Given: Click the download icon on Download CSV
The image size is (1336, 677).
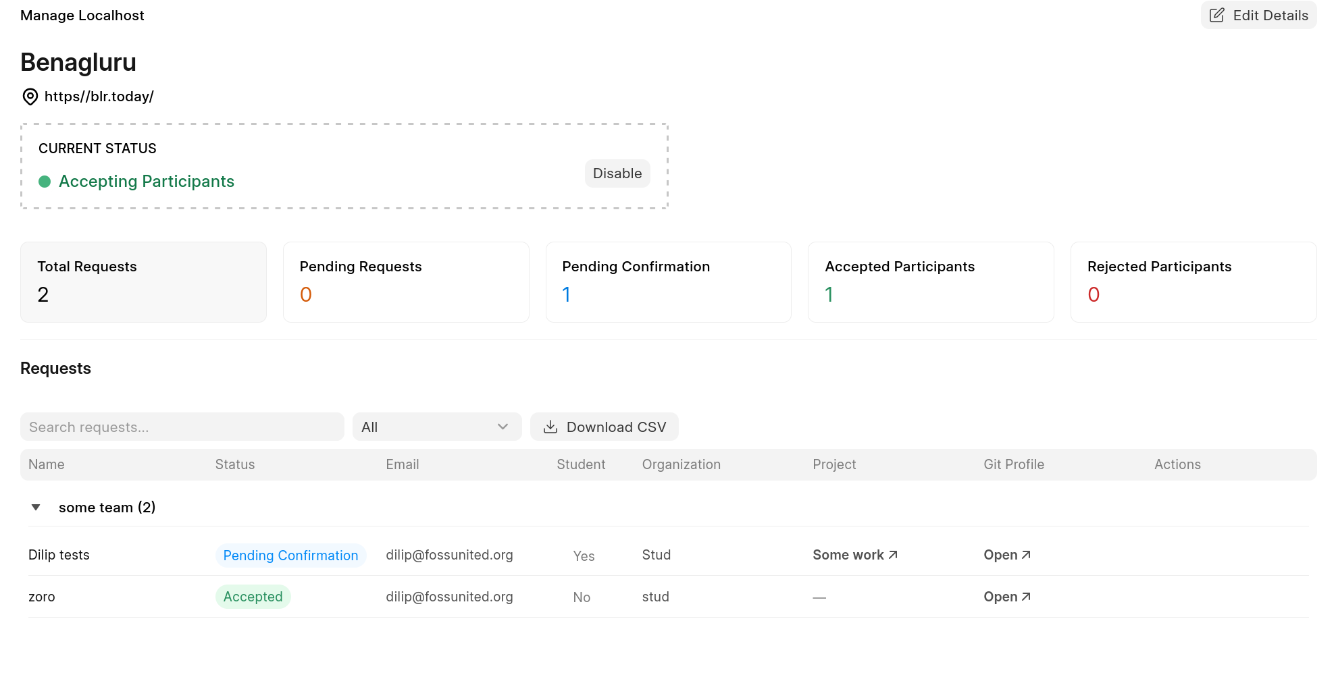Looking at the screenshot, I should pyautogui.click(x=551, y=427).
